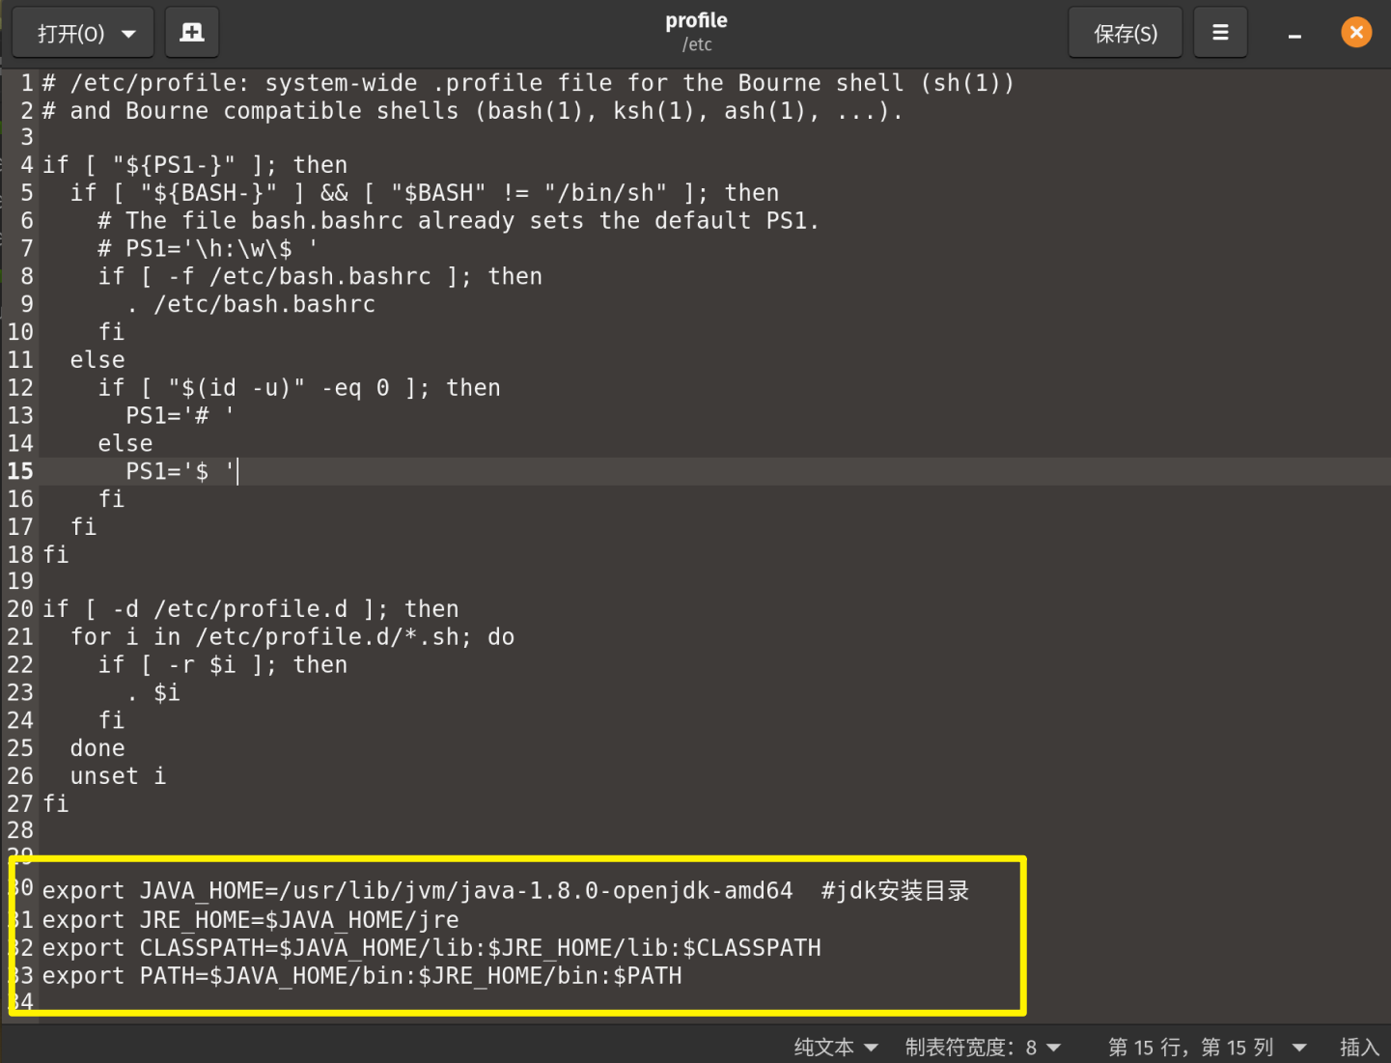Open the go-to-line dropdown showing 第15行
This screenshot has width=1391, height=1063.
(x=1207, y=1047)
